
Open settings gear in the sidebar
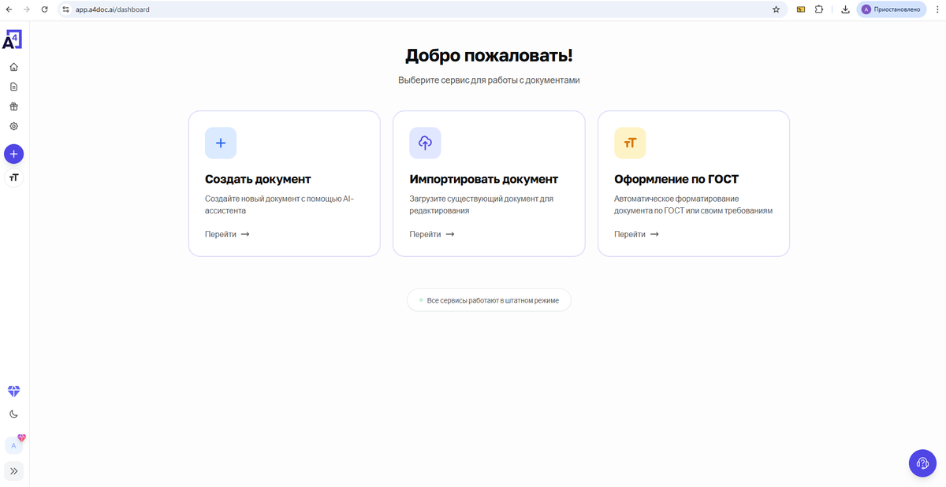tap(13, 126)
